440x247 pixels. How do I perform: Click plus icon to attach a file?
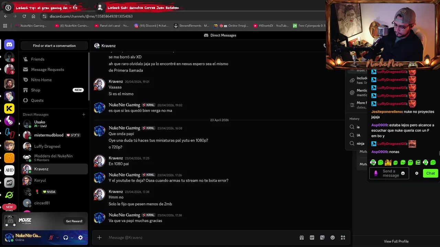[x=99, y=237]
